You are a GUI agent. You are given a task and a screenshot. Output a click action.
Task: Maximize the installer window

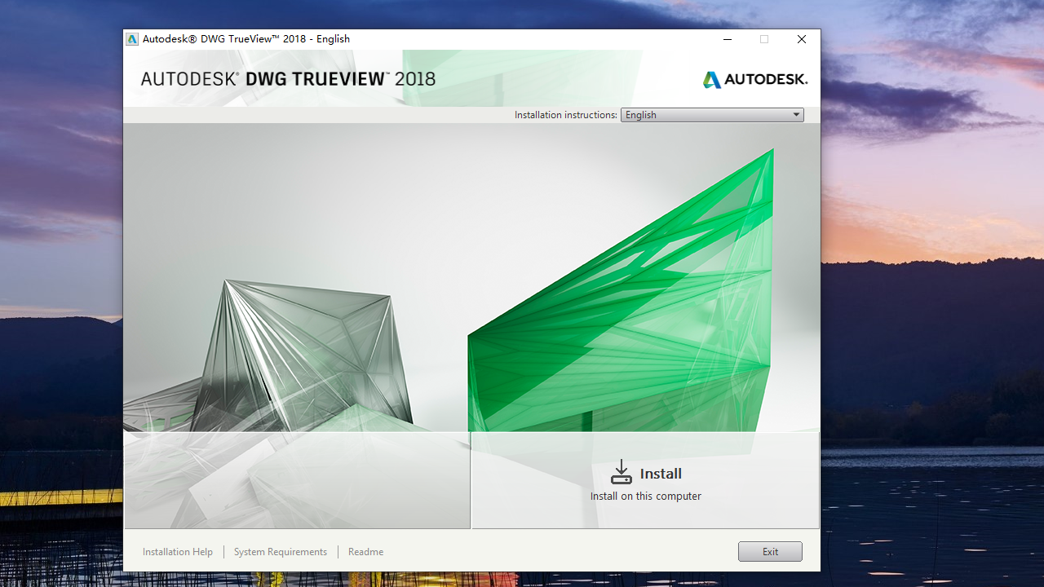tap(764, 38)
